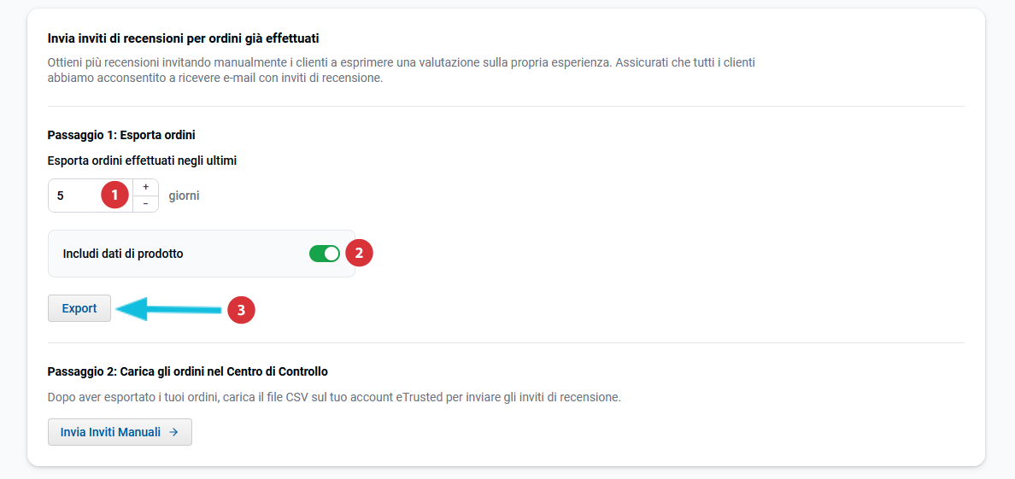Viewport: 1015px width, 479px height.
Task: Click the red badge numbered 1
Action: (114, 195)
